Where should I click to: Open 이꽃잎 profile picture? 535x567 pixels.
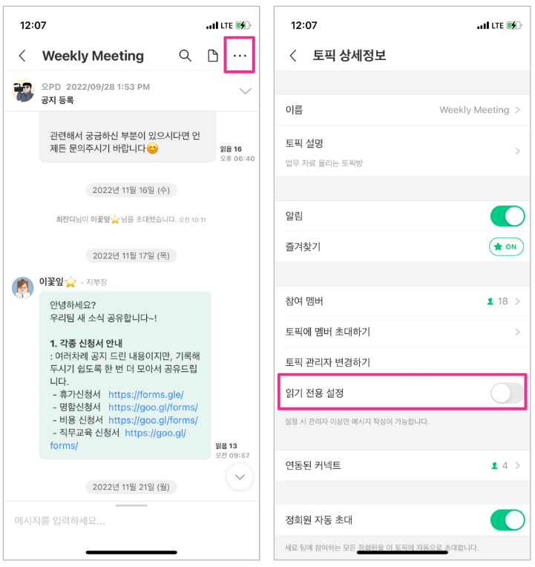pyautogui.click(x=23, y=288)
